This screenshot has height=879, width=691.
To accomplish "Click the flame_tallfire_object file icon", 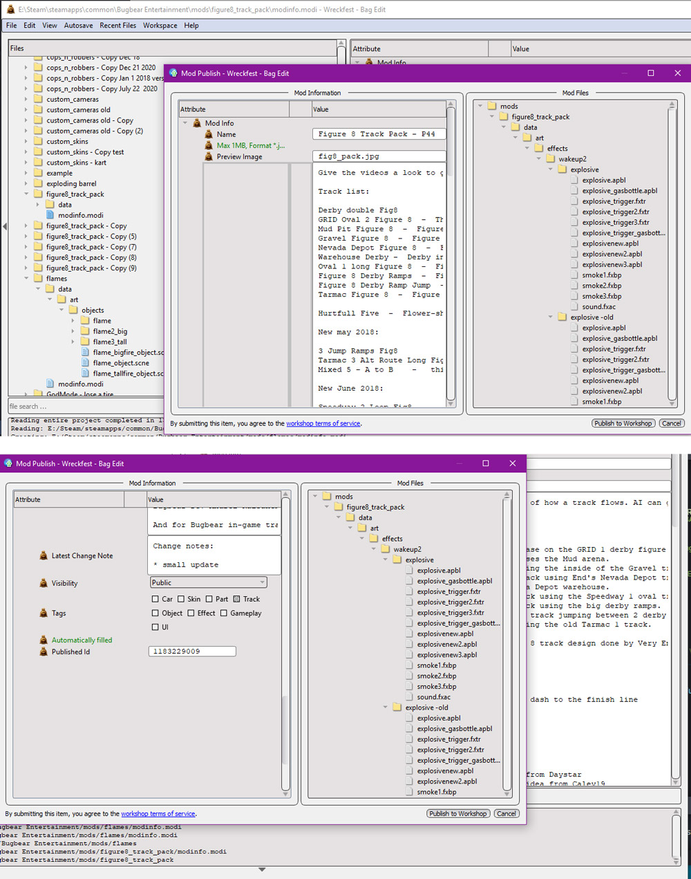I will tap(86, 373).
